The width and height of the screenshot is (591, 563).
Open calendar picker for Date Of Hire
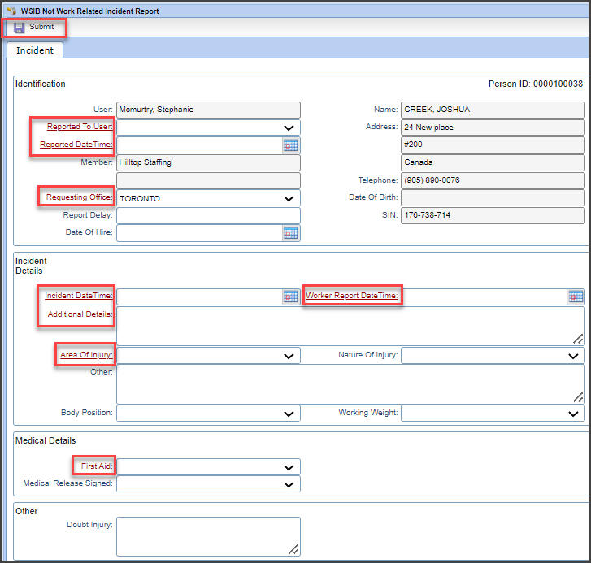290,233
